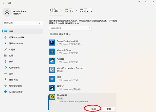Click the 本地帐户 label under Administrator

17,14
